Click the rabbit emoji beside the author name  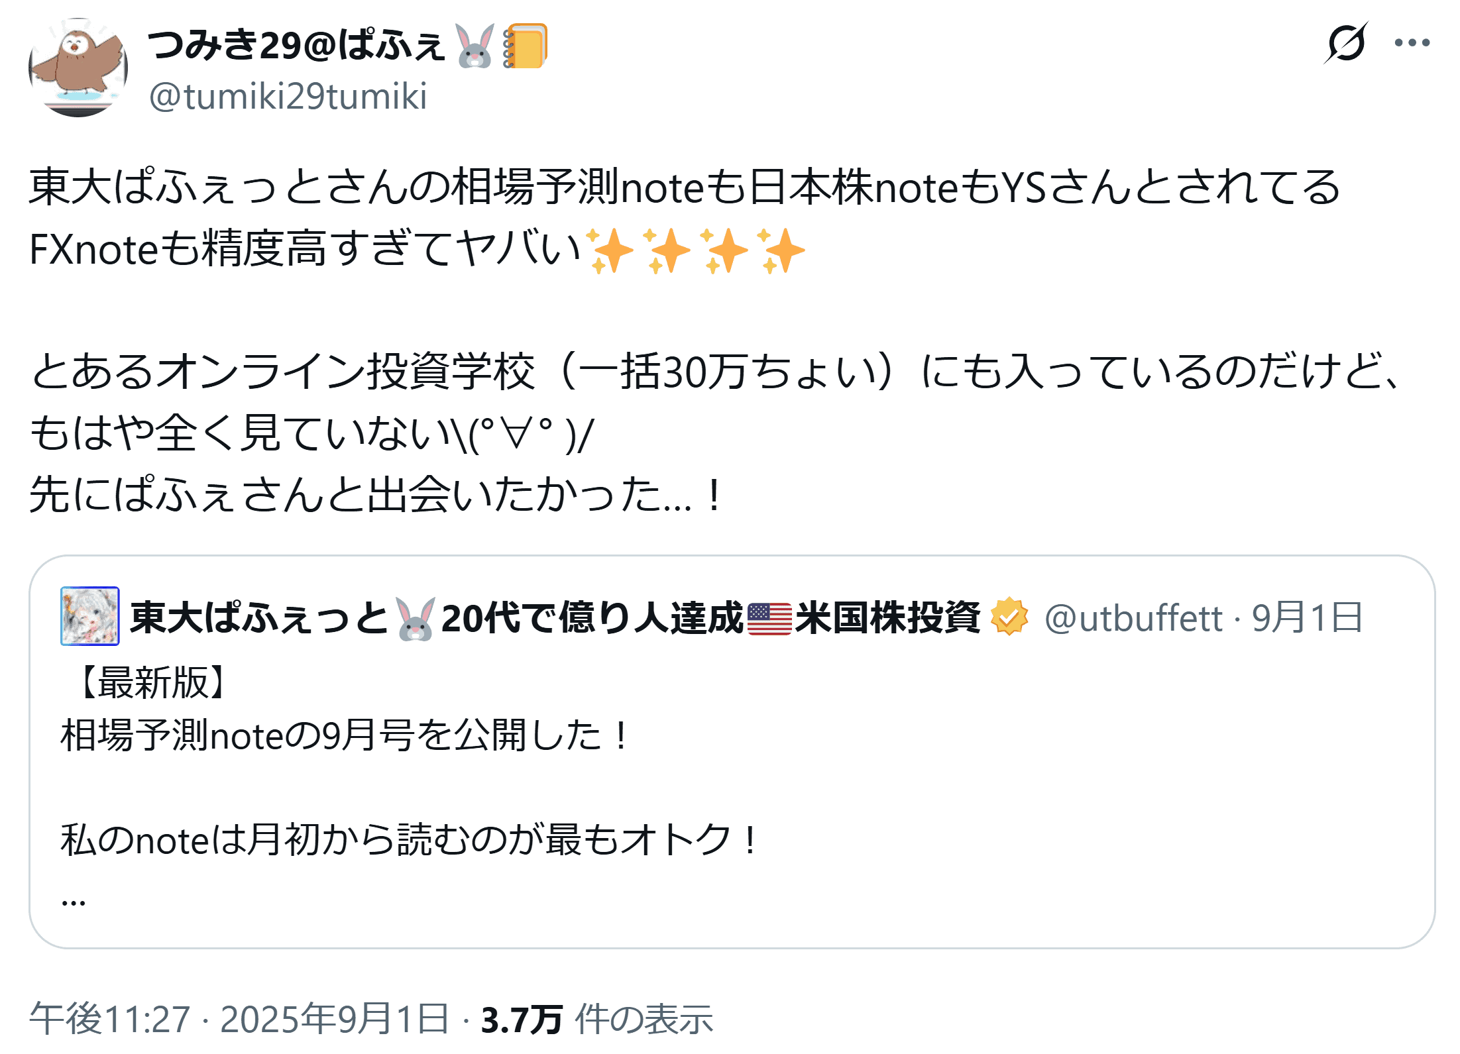475,46
